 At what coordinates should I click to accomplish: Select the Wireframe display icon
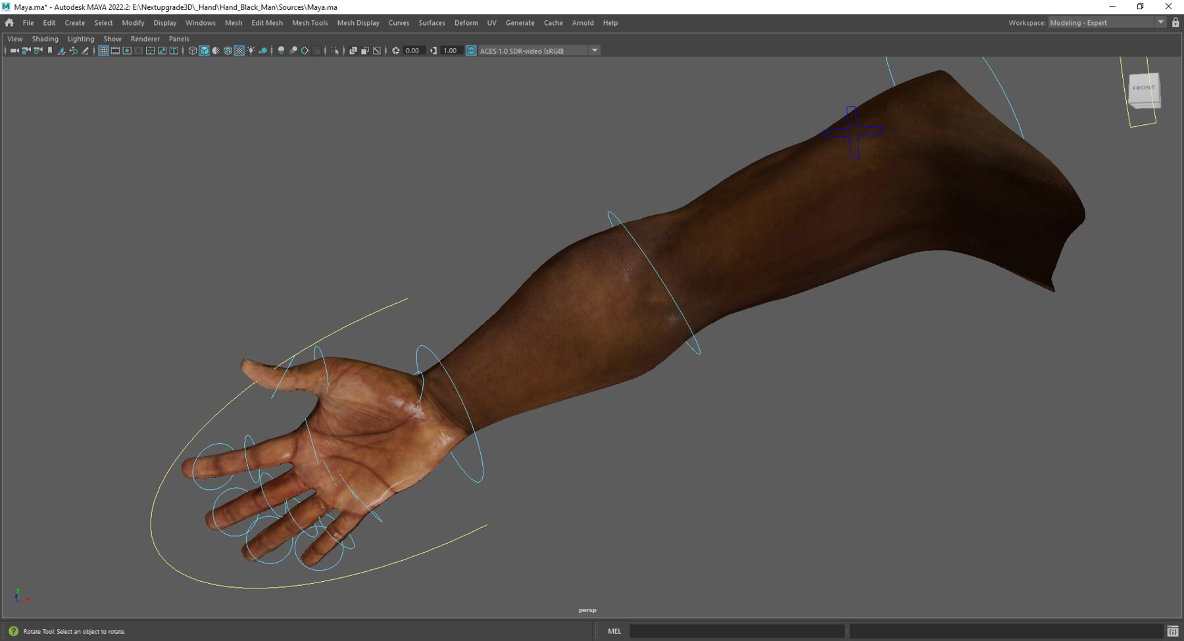[x=192, y=50]
